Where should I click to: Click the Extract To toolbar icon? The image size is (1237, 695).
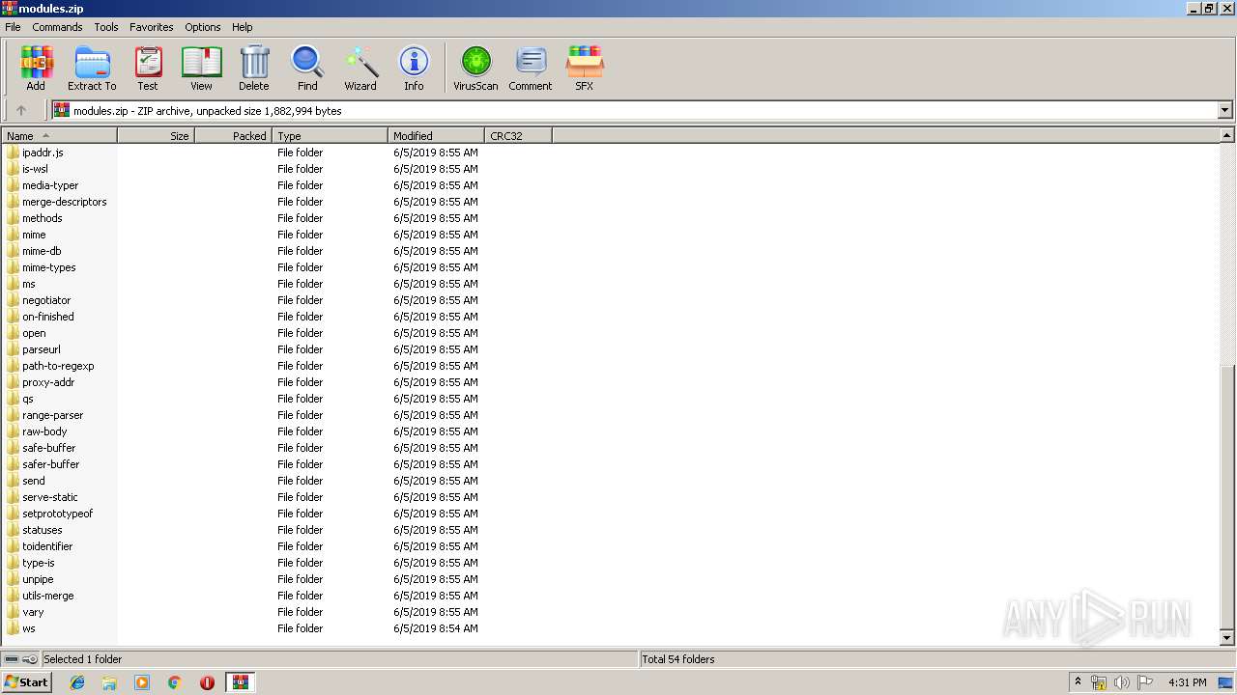point(92,68)
